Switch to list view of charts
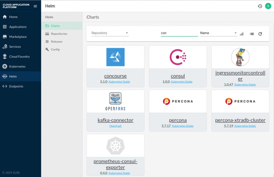Image resolution: width=274 pixels, height=177 pixels. pyautogui.click(x=252, y=34)
